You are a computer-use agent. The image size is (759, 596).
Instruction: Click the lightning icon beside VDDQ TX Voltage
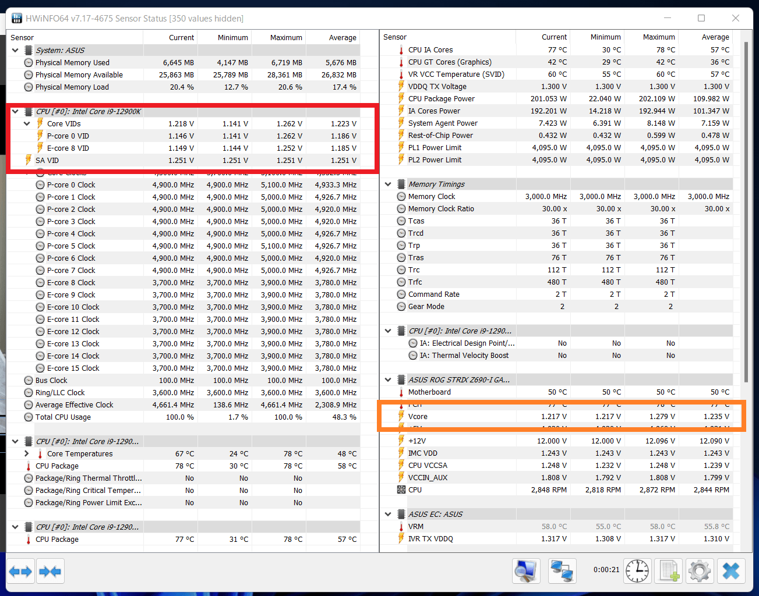tap(401, 86)
